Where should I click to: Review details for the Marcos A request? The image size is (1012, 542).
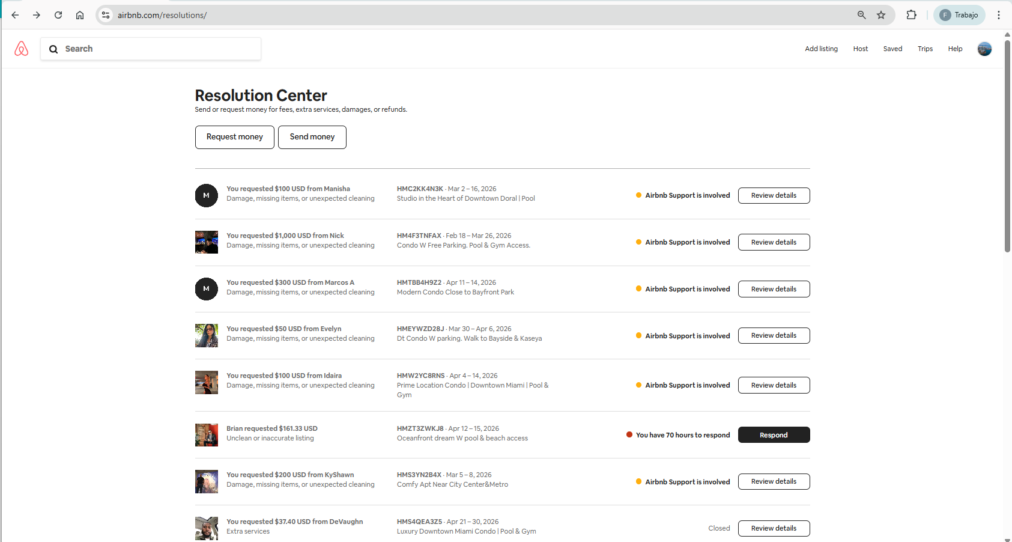(x=774, y=289)
